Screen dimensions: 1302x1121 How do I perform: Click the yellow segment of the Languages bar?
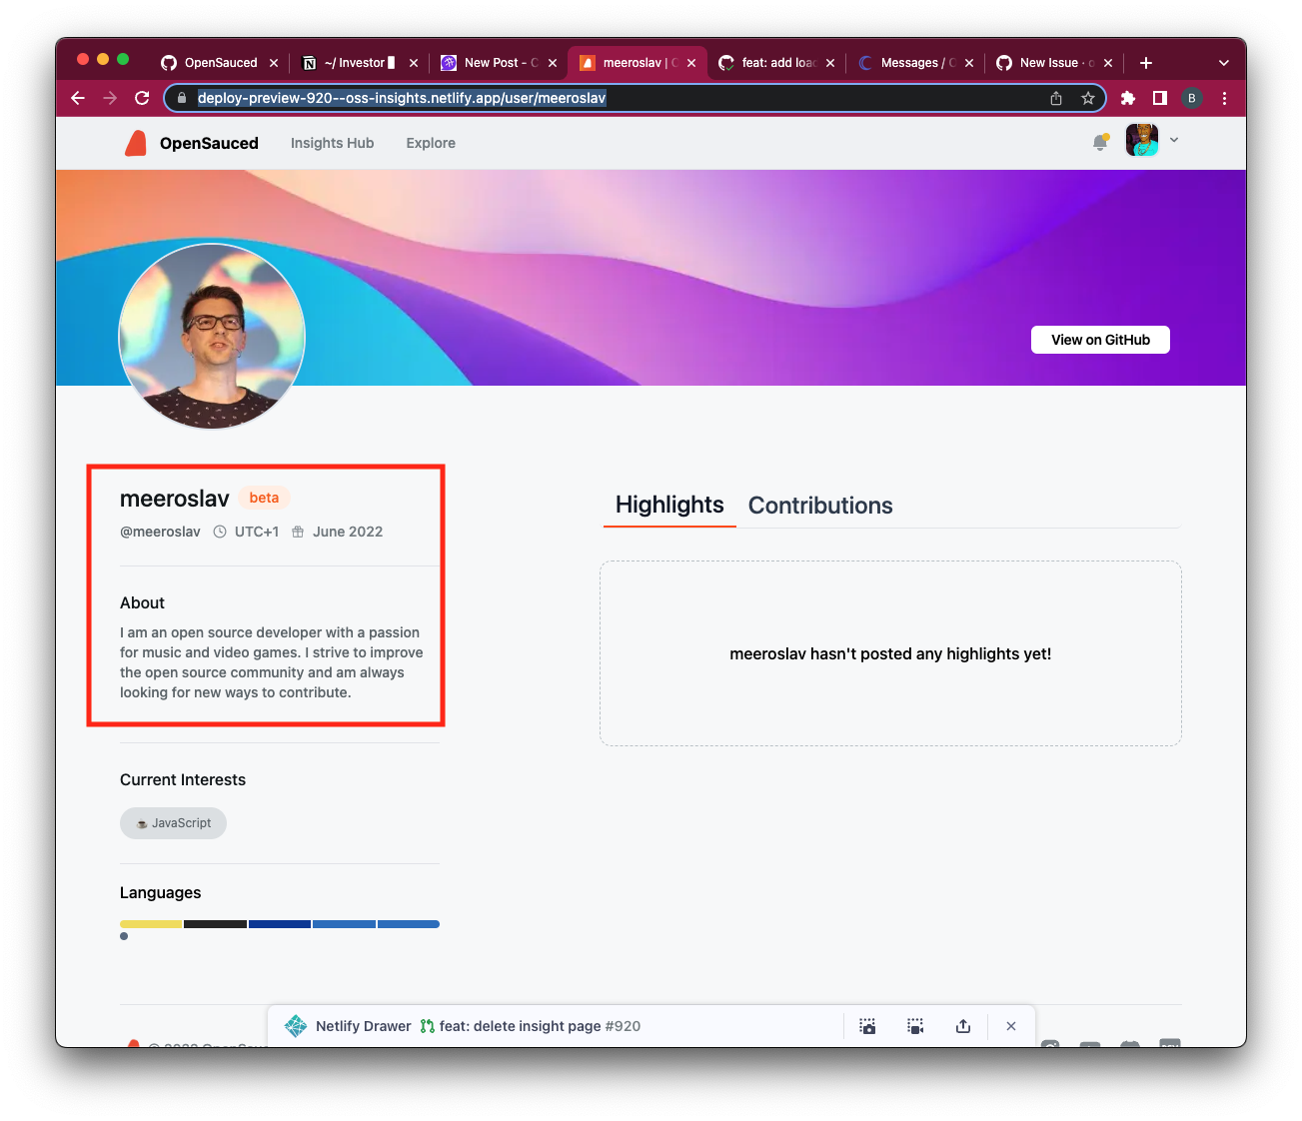coord(150,923)
